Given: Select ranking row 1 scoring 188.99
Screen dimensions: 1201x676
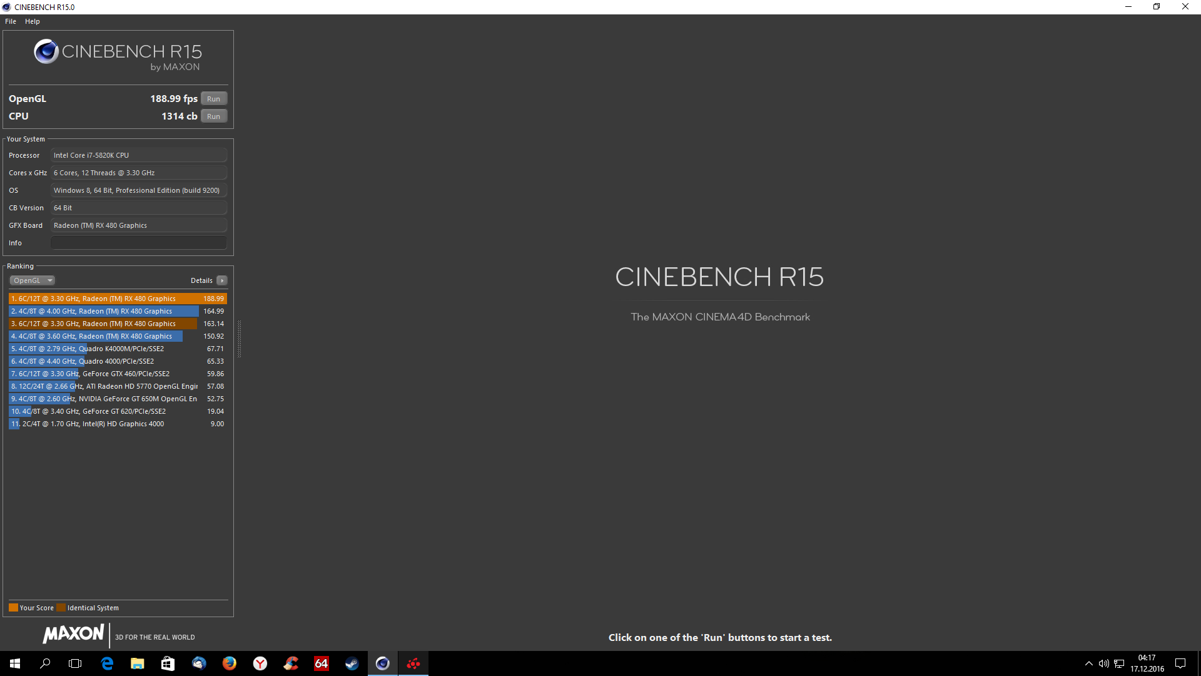Looking at the screenshot, I should [x=118, y=299].
